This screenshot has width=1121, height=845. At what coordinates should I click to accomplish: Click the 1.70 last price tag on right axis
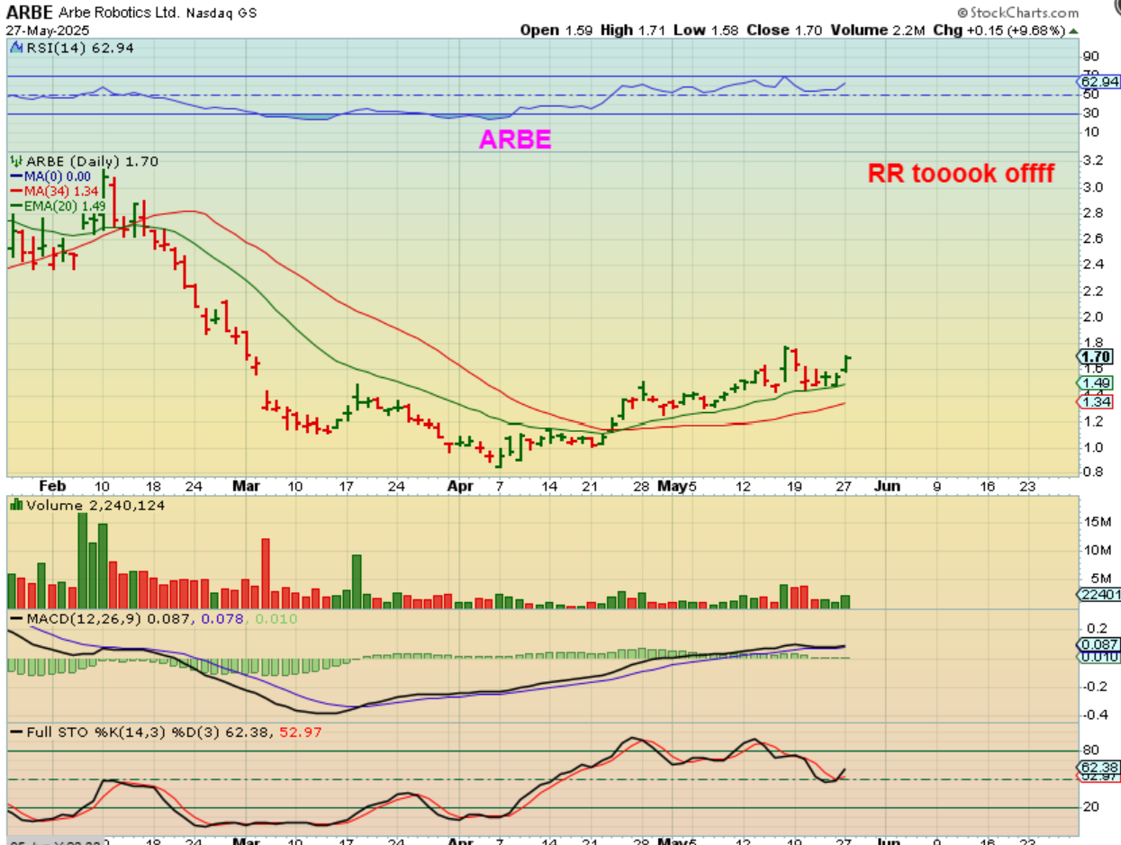click(x=1094, y=356)
